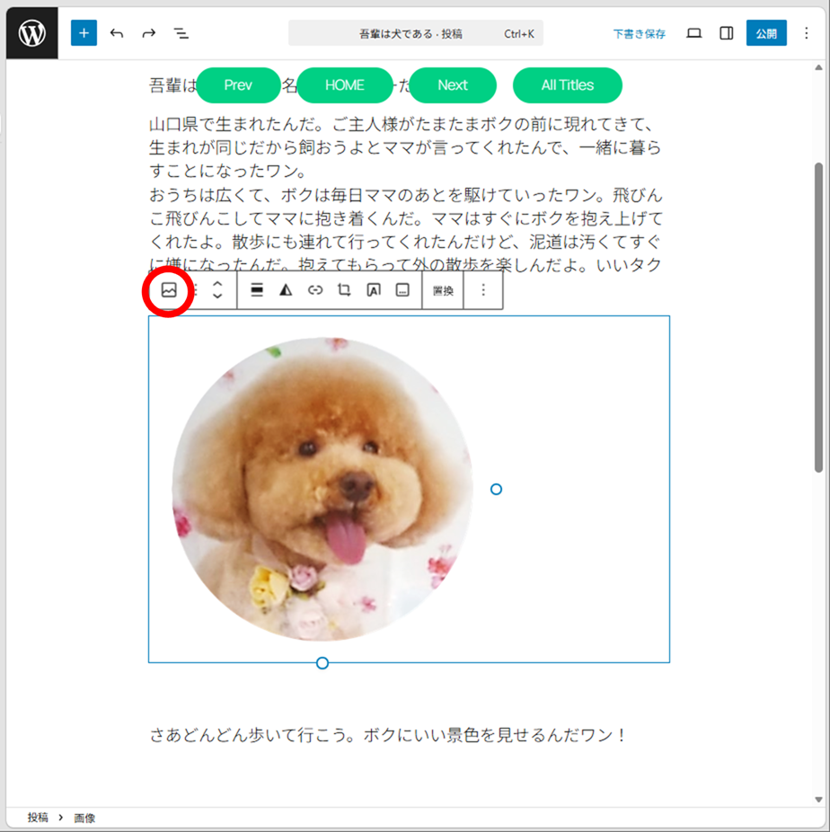Open the image alignment options

(257, 290)
